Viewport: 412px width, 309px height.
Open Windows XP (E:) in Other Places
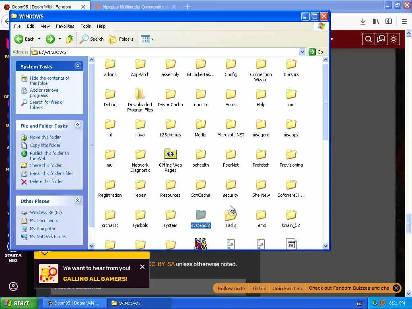click(46, 212)
